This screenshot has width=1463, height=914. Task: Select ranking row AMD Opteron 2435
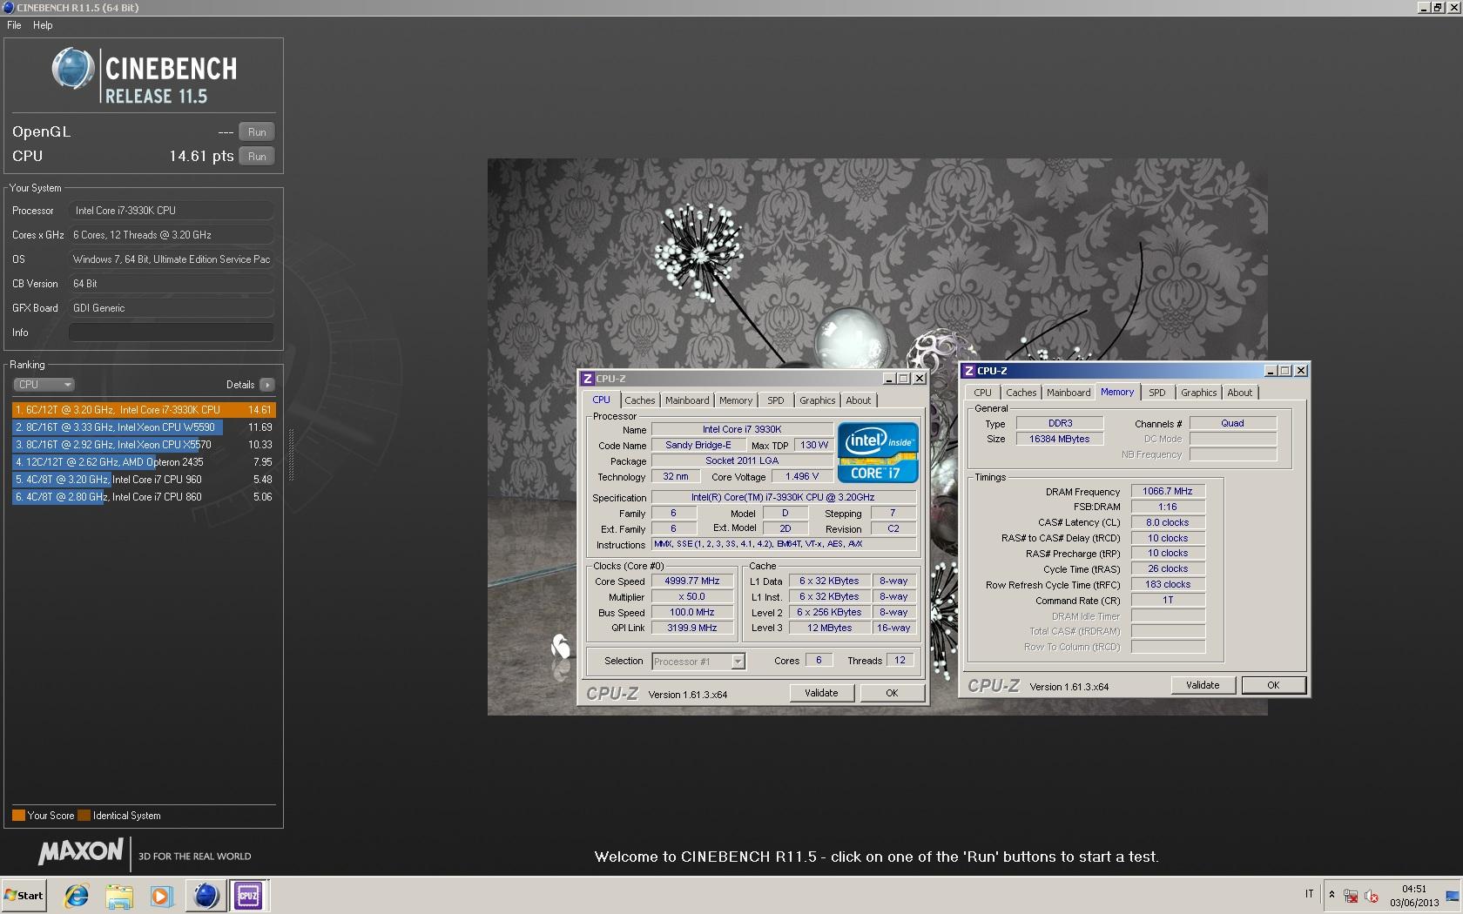[x=144, y=462]
